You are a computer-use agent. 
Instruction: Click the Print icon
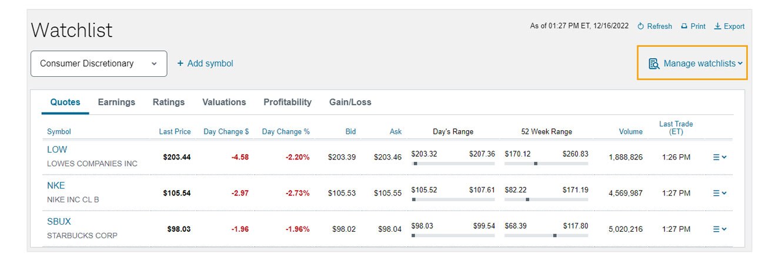[x=684, y=26]
